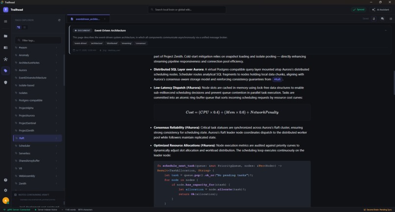Click the tag list scrollbar

pyautogui.click(x=64, y=70)
